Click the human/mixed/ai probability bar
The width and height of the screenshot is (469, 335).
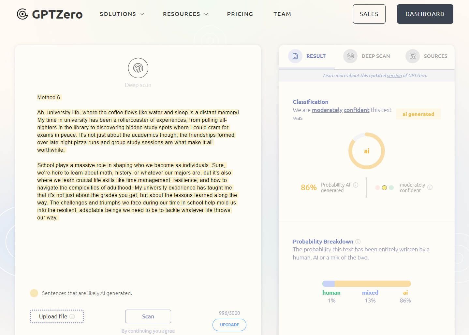tap(366, 284)
